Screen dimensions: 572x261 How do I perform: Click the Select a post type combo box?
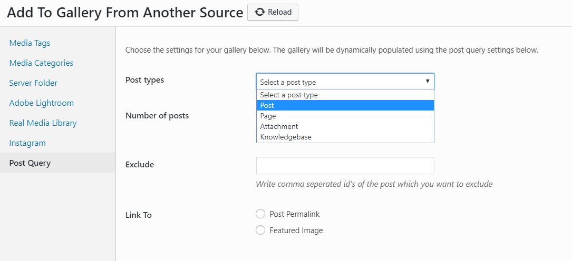(345, 82)
